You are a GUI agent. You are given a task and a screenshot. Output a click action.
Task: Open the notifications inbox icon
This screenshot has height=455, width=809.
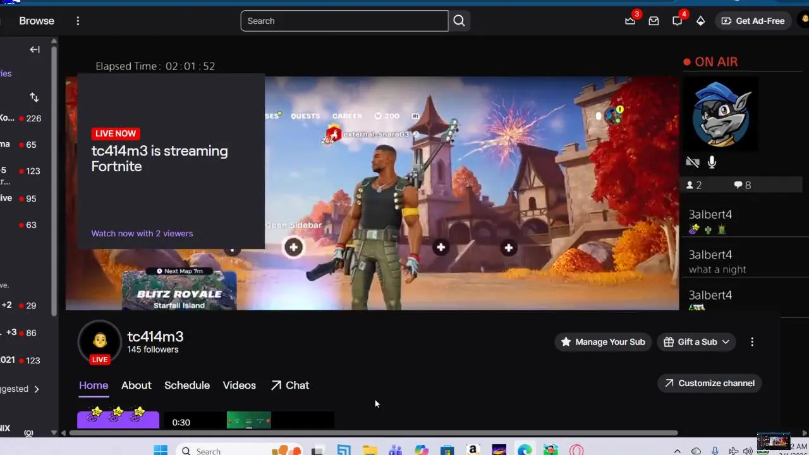[654, 21]
